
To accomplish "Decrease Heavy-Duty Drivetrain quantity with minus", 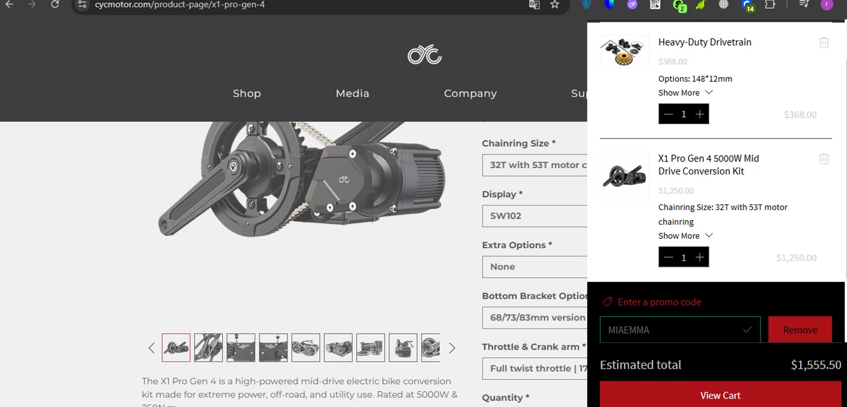I will [669, 114].
